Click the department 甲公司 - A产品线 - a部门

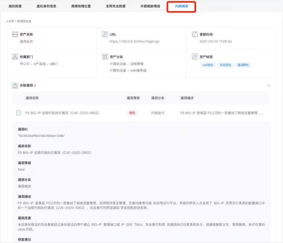click(39, 64)
